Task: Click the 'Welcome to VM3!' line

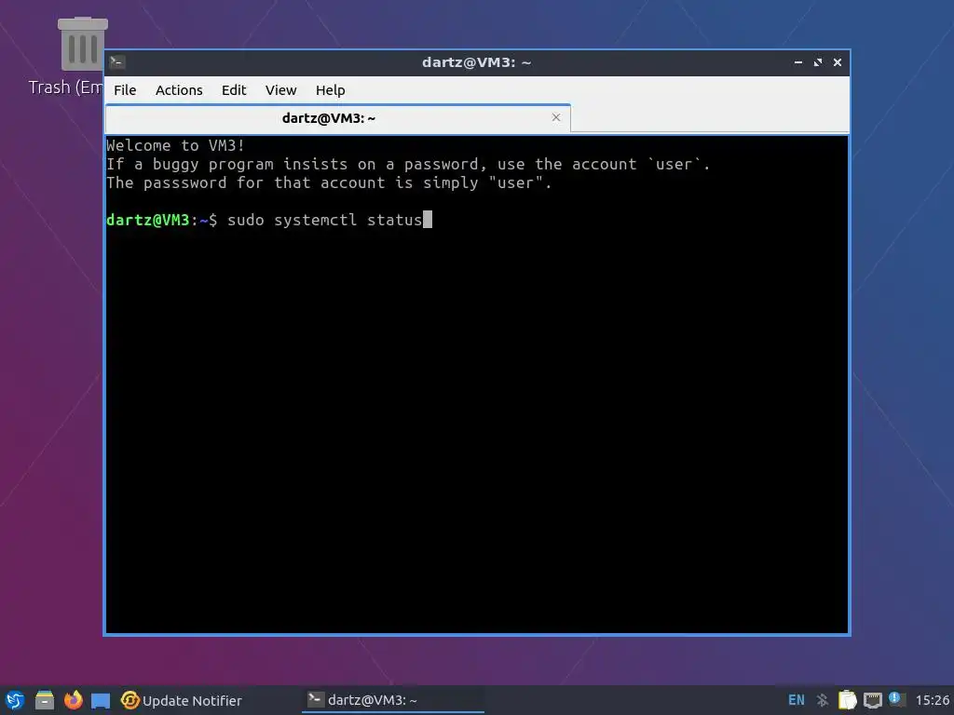Action: [x=175, y=145]
